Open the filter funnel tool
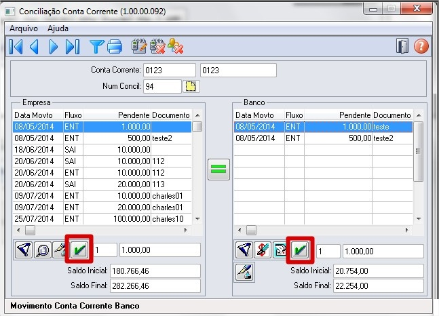 [x=97, y=47]
